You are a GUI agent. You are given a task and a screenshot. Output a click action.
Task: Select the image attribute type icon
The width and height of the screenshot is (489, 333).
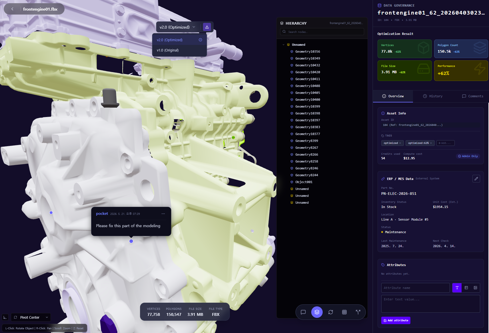475,288
